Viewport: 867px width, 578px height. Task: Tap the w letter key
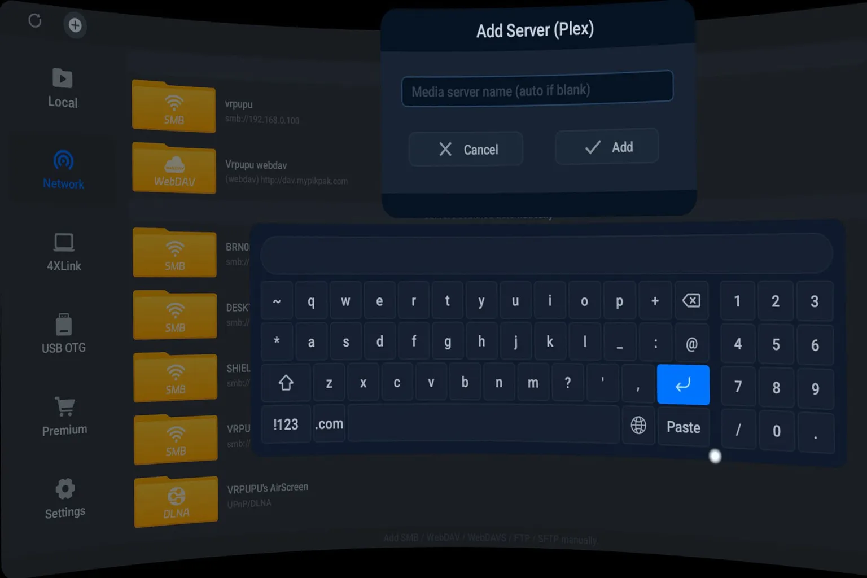345,301
